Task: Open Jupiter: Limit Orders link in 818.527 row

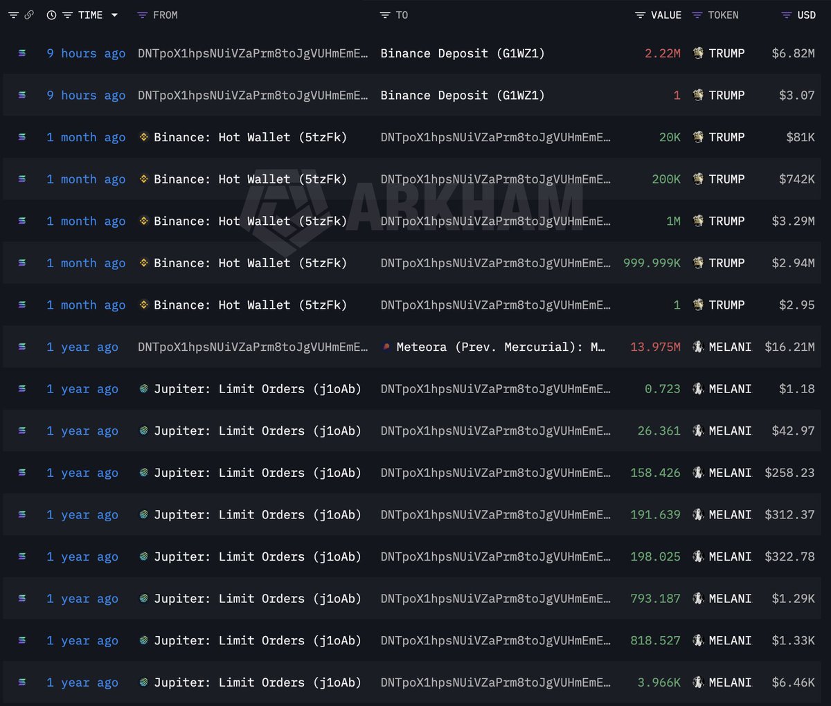Action: (258, 640)
